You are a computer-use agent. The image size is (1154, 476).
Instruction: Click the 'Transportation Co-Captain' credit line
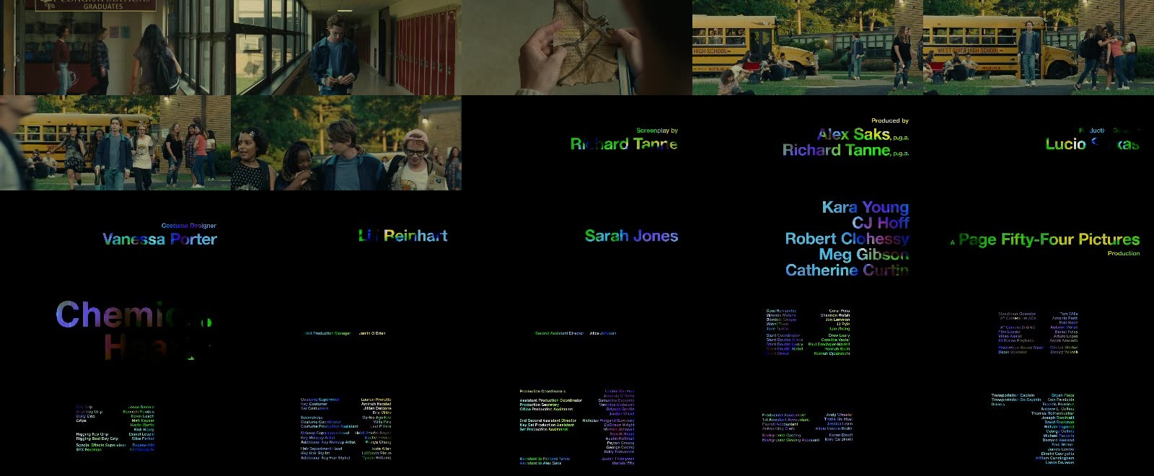tap(1033, 400)
